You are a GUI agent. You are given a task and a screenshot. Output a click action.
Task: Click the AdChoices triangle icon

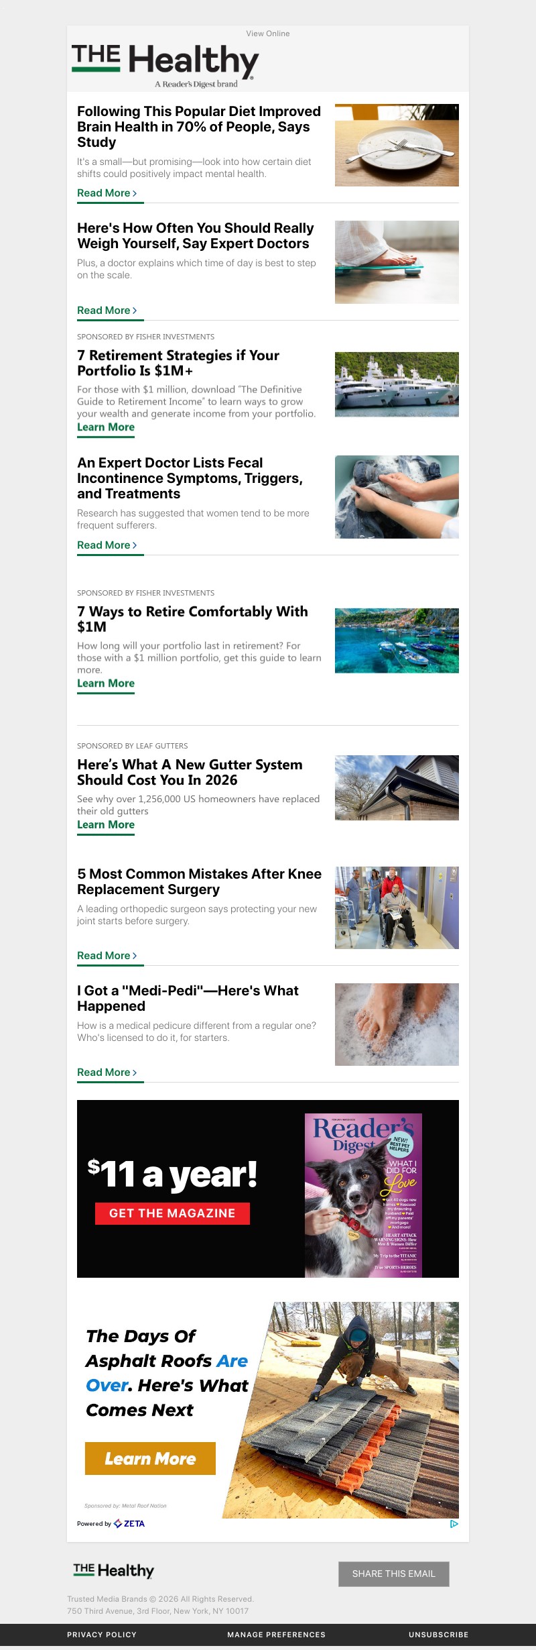(454, 1524)
